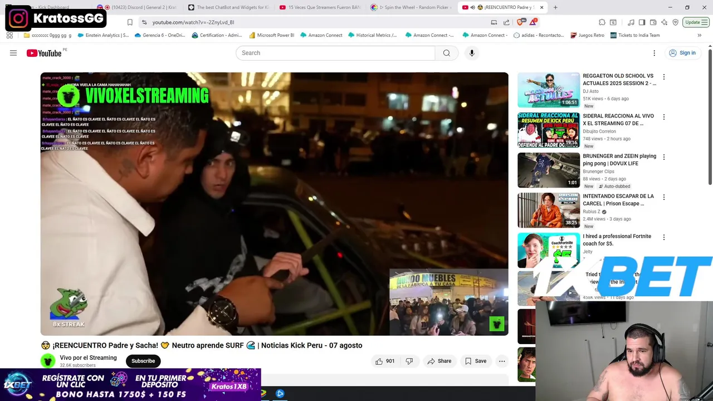Open the Leo AI sparkle icon
The image size is (713, 401).
click(x=665, y=22)
